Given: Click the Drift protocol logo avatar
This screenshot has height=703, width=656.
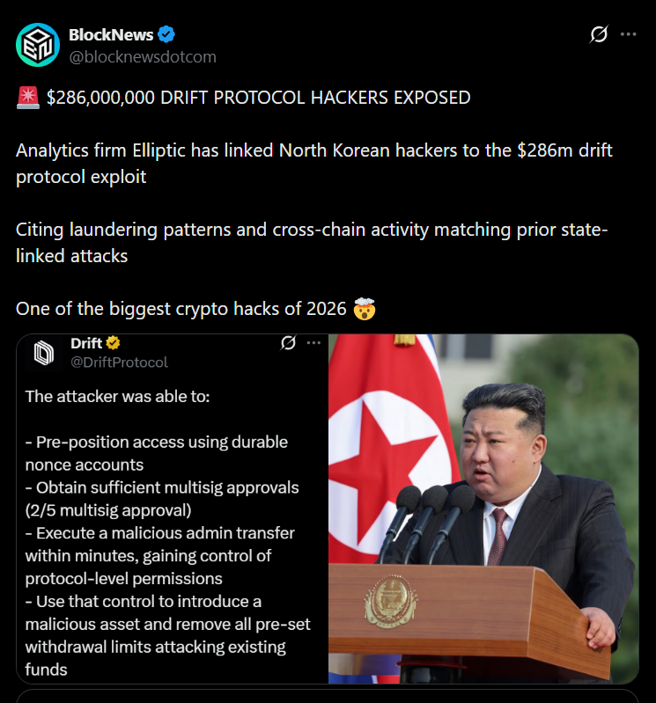Looking at the screenshot, I should coord(44,353).
